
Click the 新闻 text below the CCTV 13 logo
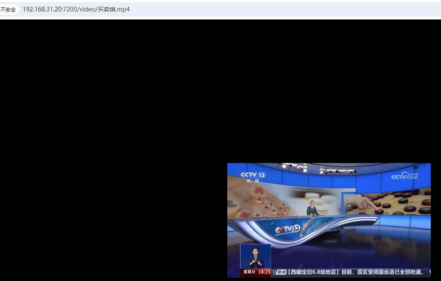pos(253,181)
